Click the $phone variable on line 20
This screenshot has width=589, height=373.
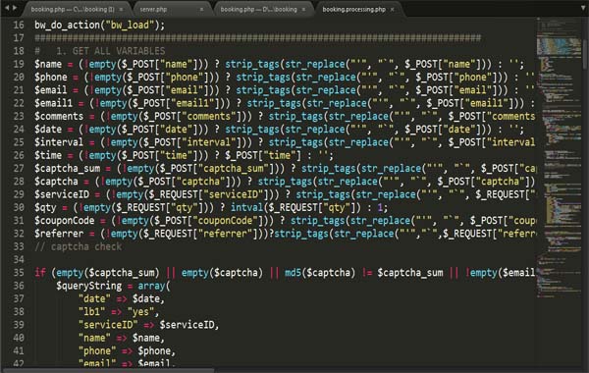(x=51, y=78)
